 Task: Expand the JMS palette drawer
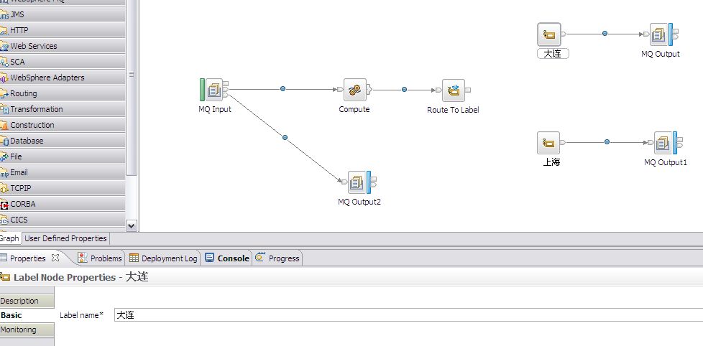[63, 14]
